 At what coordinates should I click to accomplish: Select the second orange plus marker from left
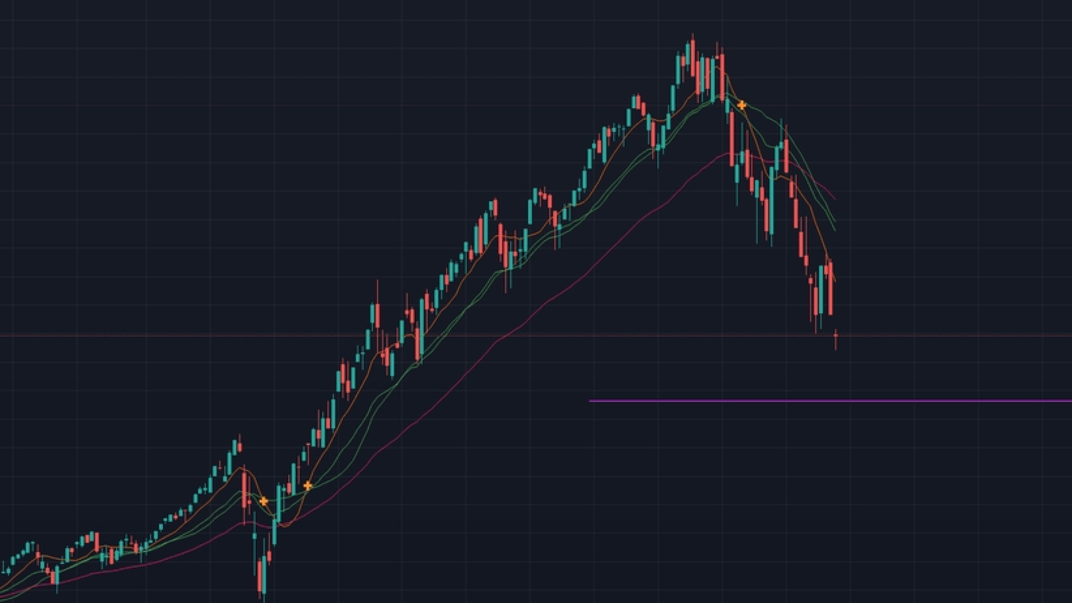pos(308,486)
